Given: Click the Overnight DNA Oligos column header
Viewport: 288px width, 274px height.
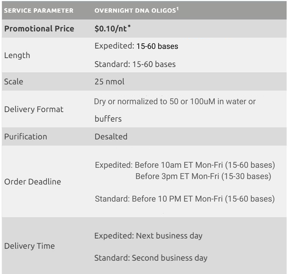Looking at the screenshot, I should [x=134, y=11].
